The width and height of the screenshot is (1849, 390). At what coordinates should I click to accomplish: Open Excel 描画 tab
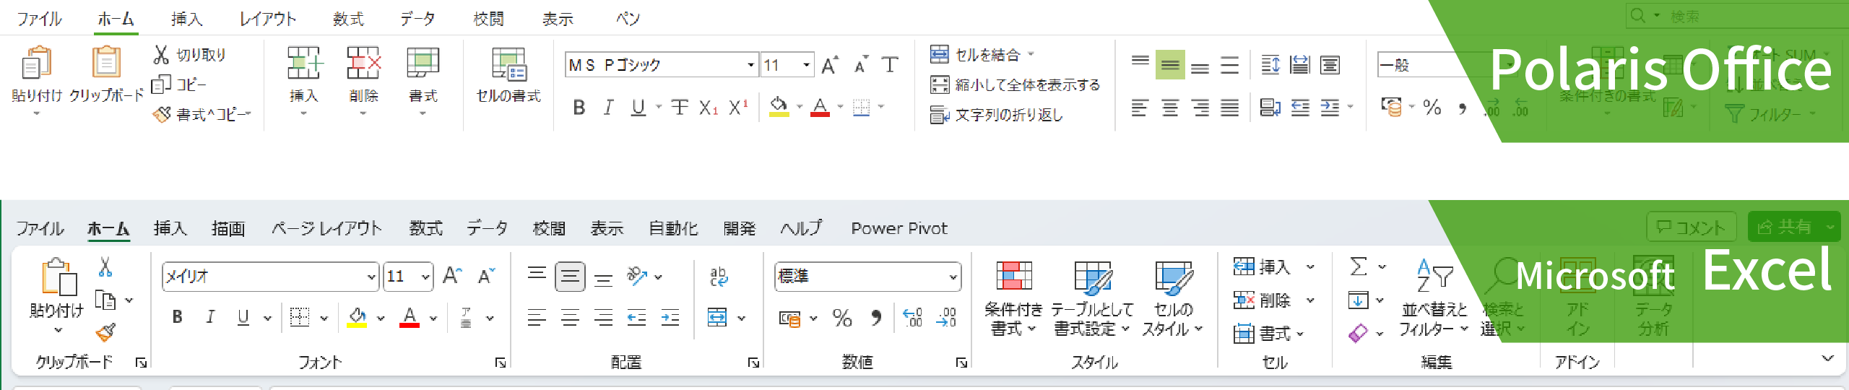pos(228,229)
